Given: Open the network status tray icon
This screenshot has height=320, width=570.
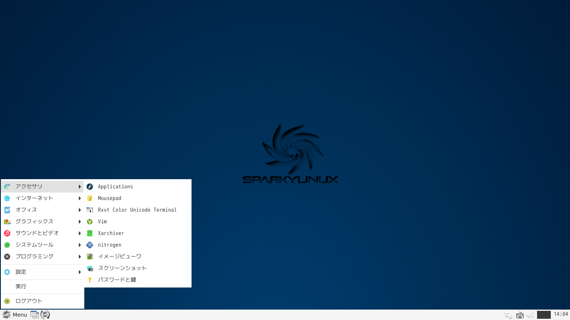Looking at the screenshot, I should [509, 315].
